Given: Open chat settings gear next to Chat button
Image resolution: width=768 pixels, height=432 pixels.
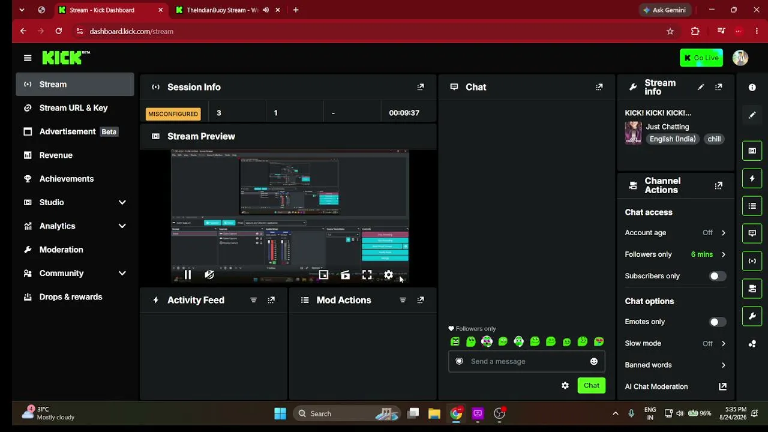Looking at the screenshot, I should point(565,385).
